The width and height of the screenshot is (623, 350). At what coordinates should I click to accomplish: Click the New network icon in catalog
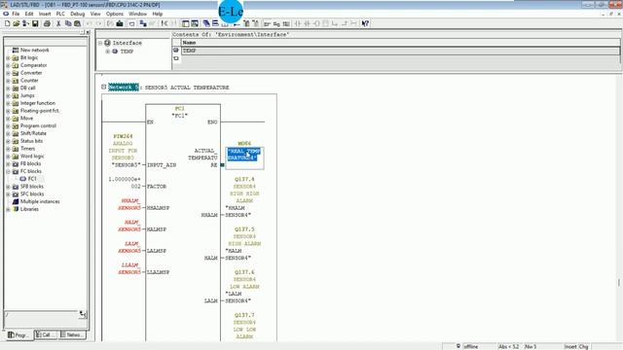(16, 50)
